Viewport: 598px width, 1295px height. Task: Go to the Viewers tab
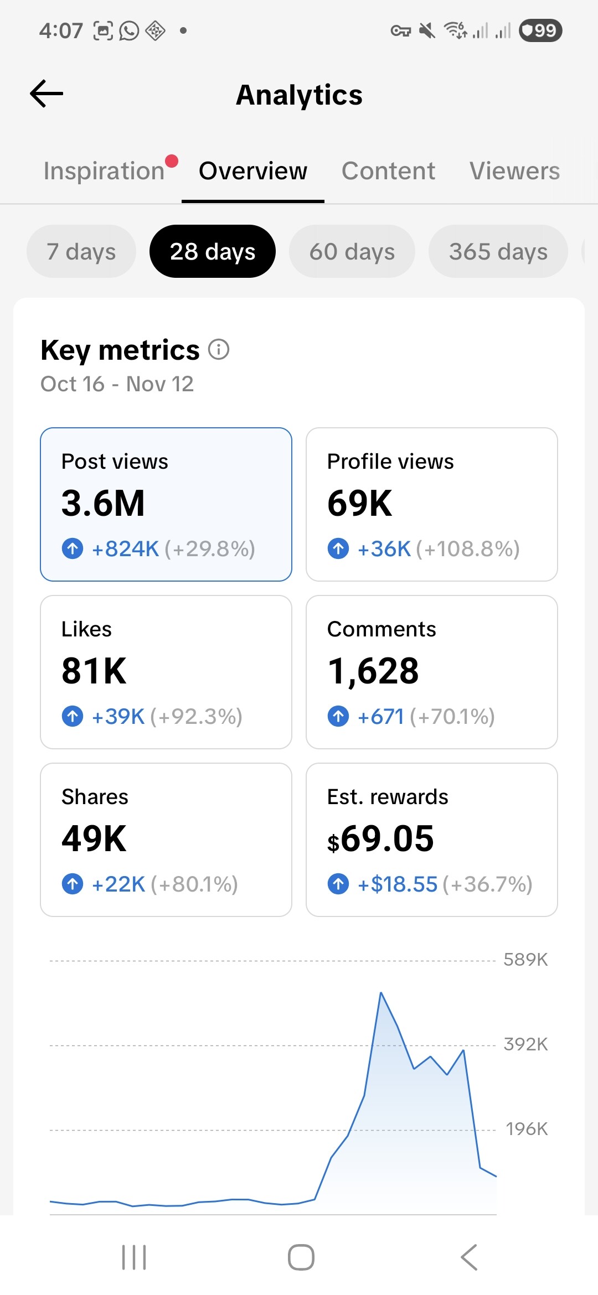(x=514, y=171)
